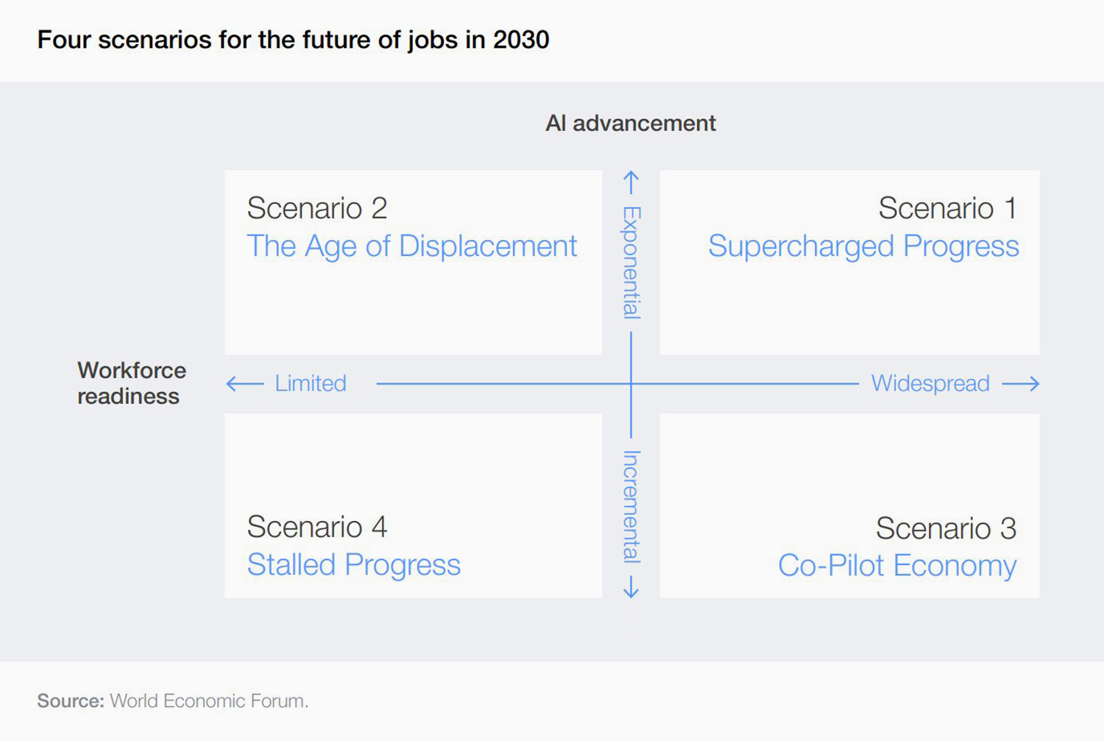
Task: Click the Supercharged Progress link
Action: tap(863, 247)
